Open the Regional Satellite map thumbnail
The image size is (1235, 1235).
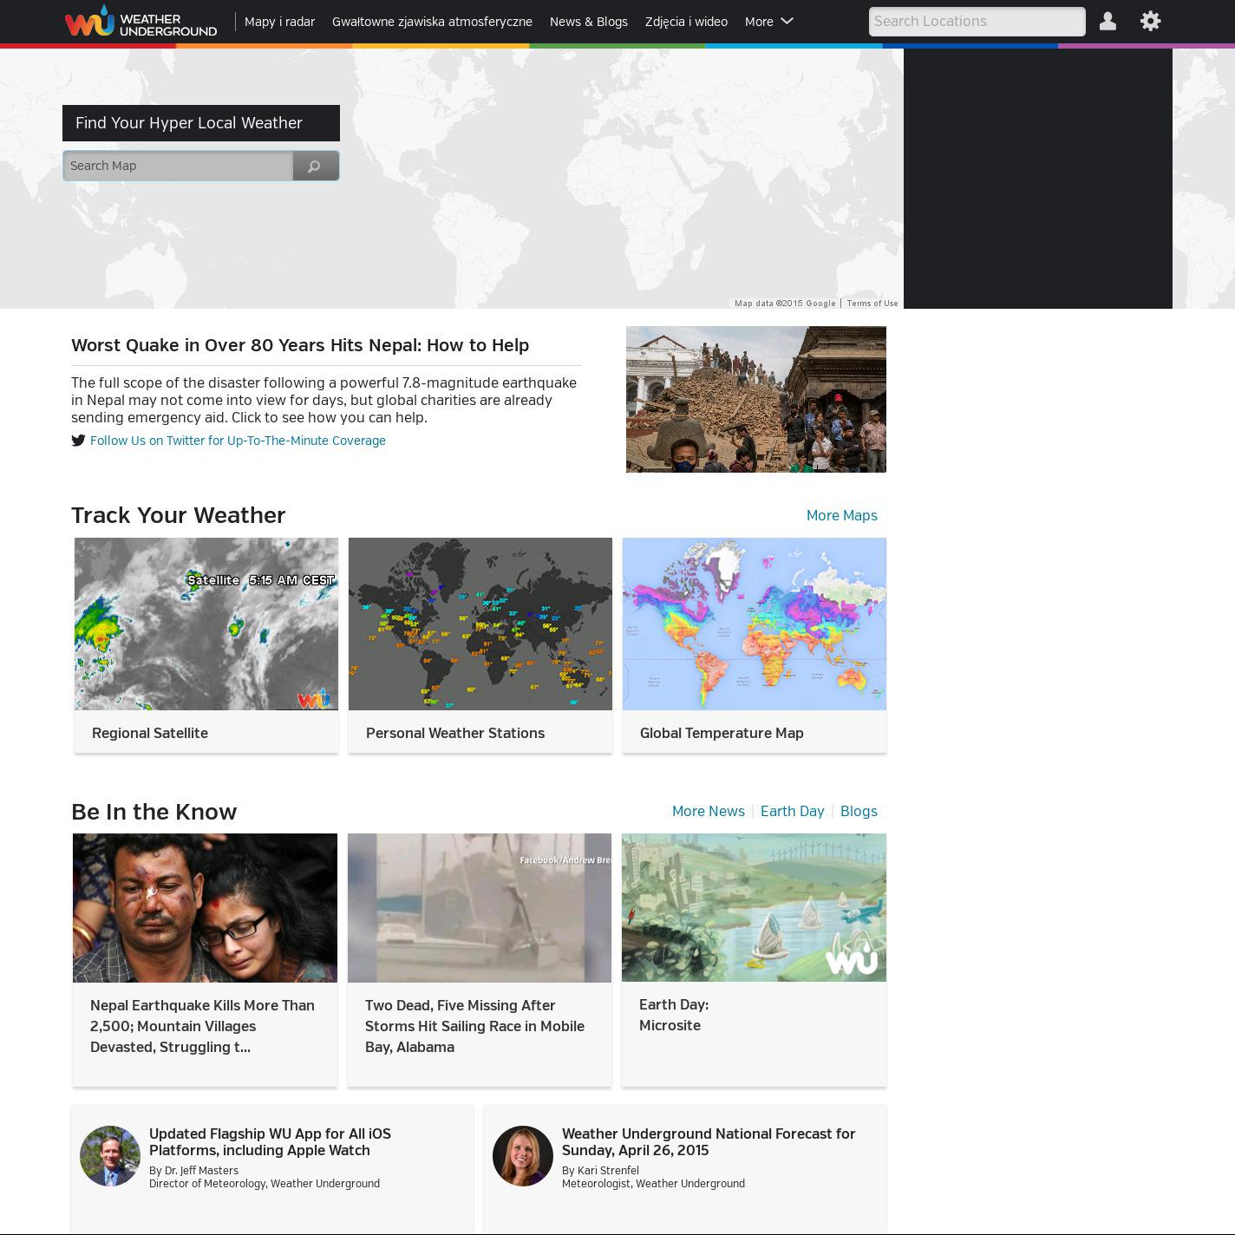coord(206,624)
